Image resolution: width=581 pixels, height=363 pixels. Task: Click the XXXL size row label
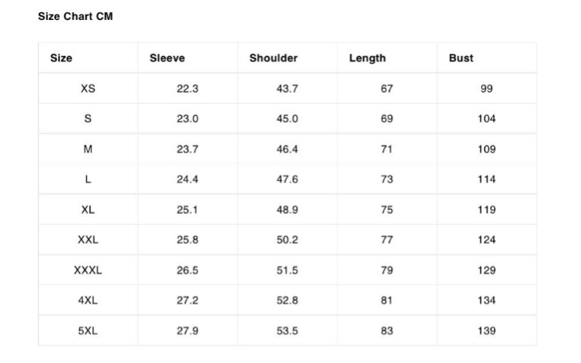click(88, 270)
